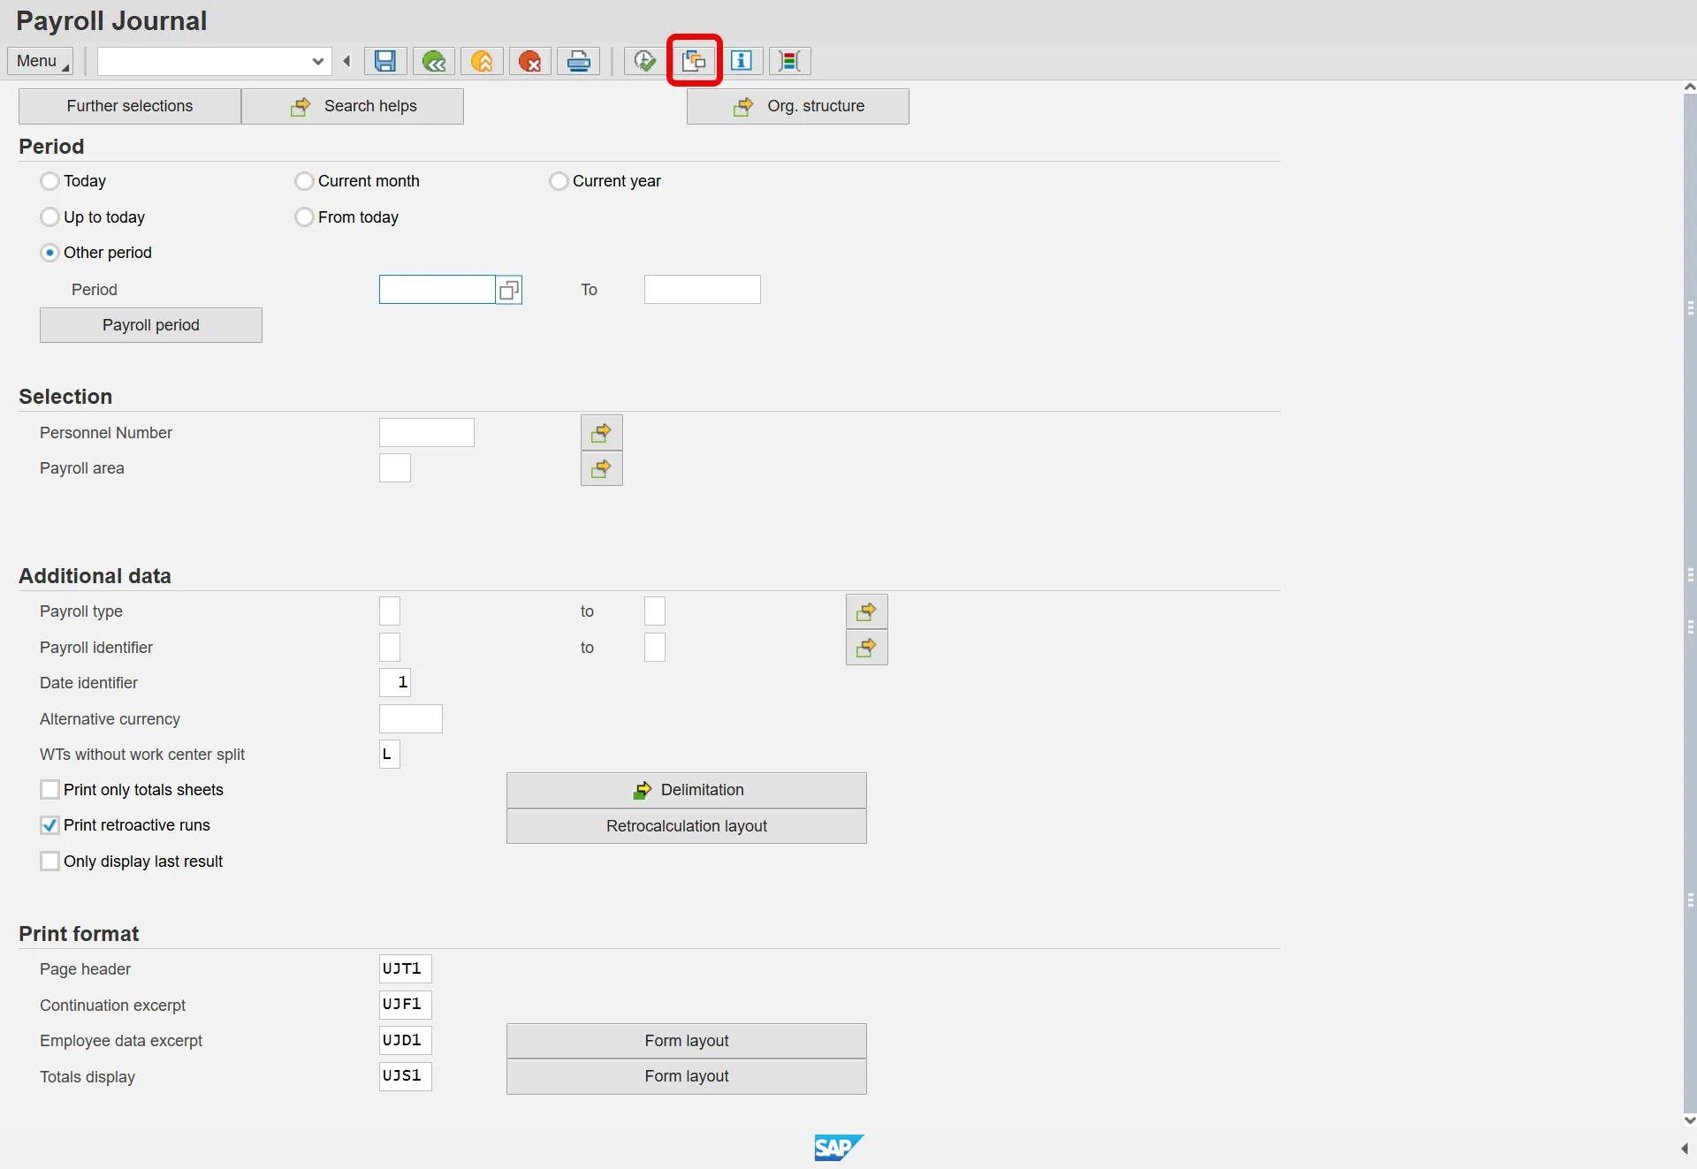
Task: Open the transaction command field dropdown
Action: (x=318, y=61)
